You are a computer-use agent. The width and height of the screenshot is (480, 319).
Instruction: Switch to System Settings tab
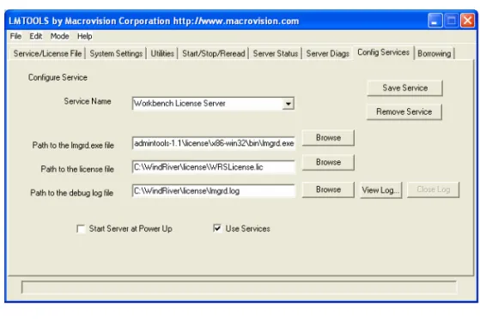point(116,53)
